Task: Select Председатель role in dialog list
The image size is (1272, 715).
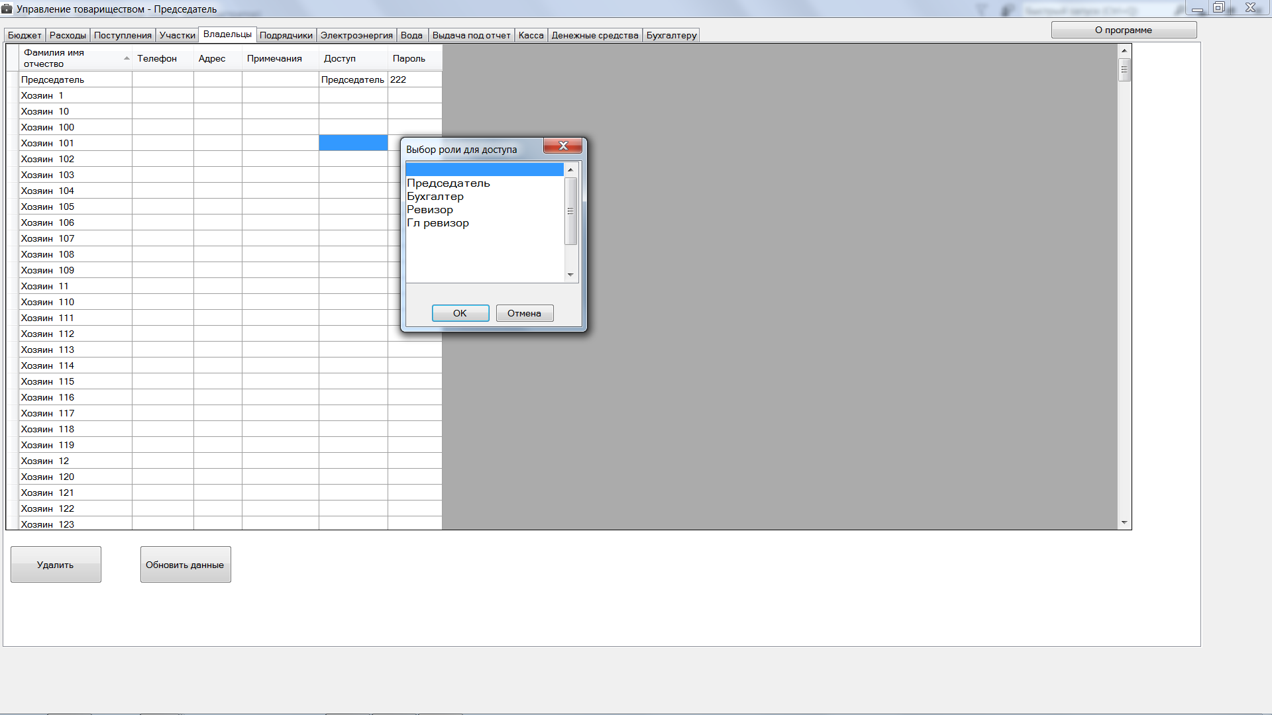Action: pos(449,183)
